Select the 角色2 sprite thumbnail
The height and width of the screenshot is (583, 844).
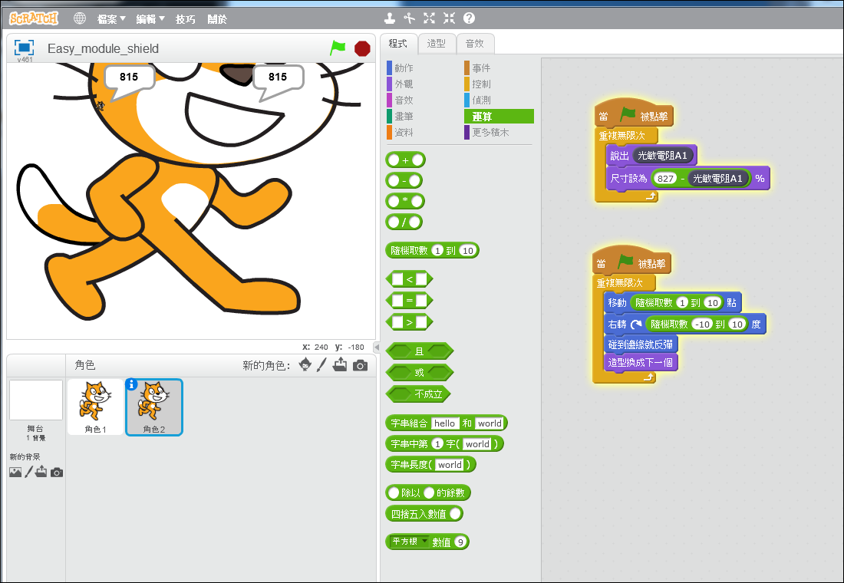tap(154, 407)
